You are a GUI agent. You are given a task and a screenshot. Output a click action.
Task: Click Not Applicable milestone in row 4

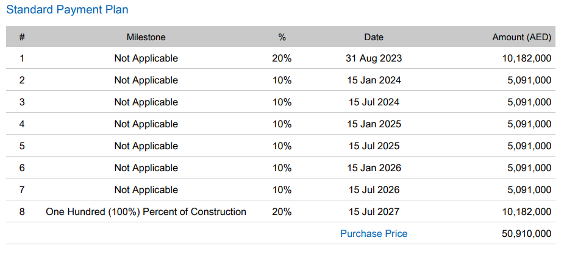[146, 124]
